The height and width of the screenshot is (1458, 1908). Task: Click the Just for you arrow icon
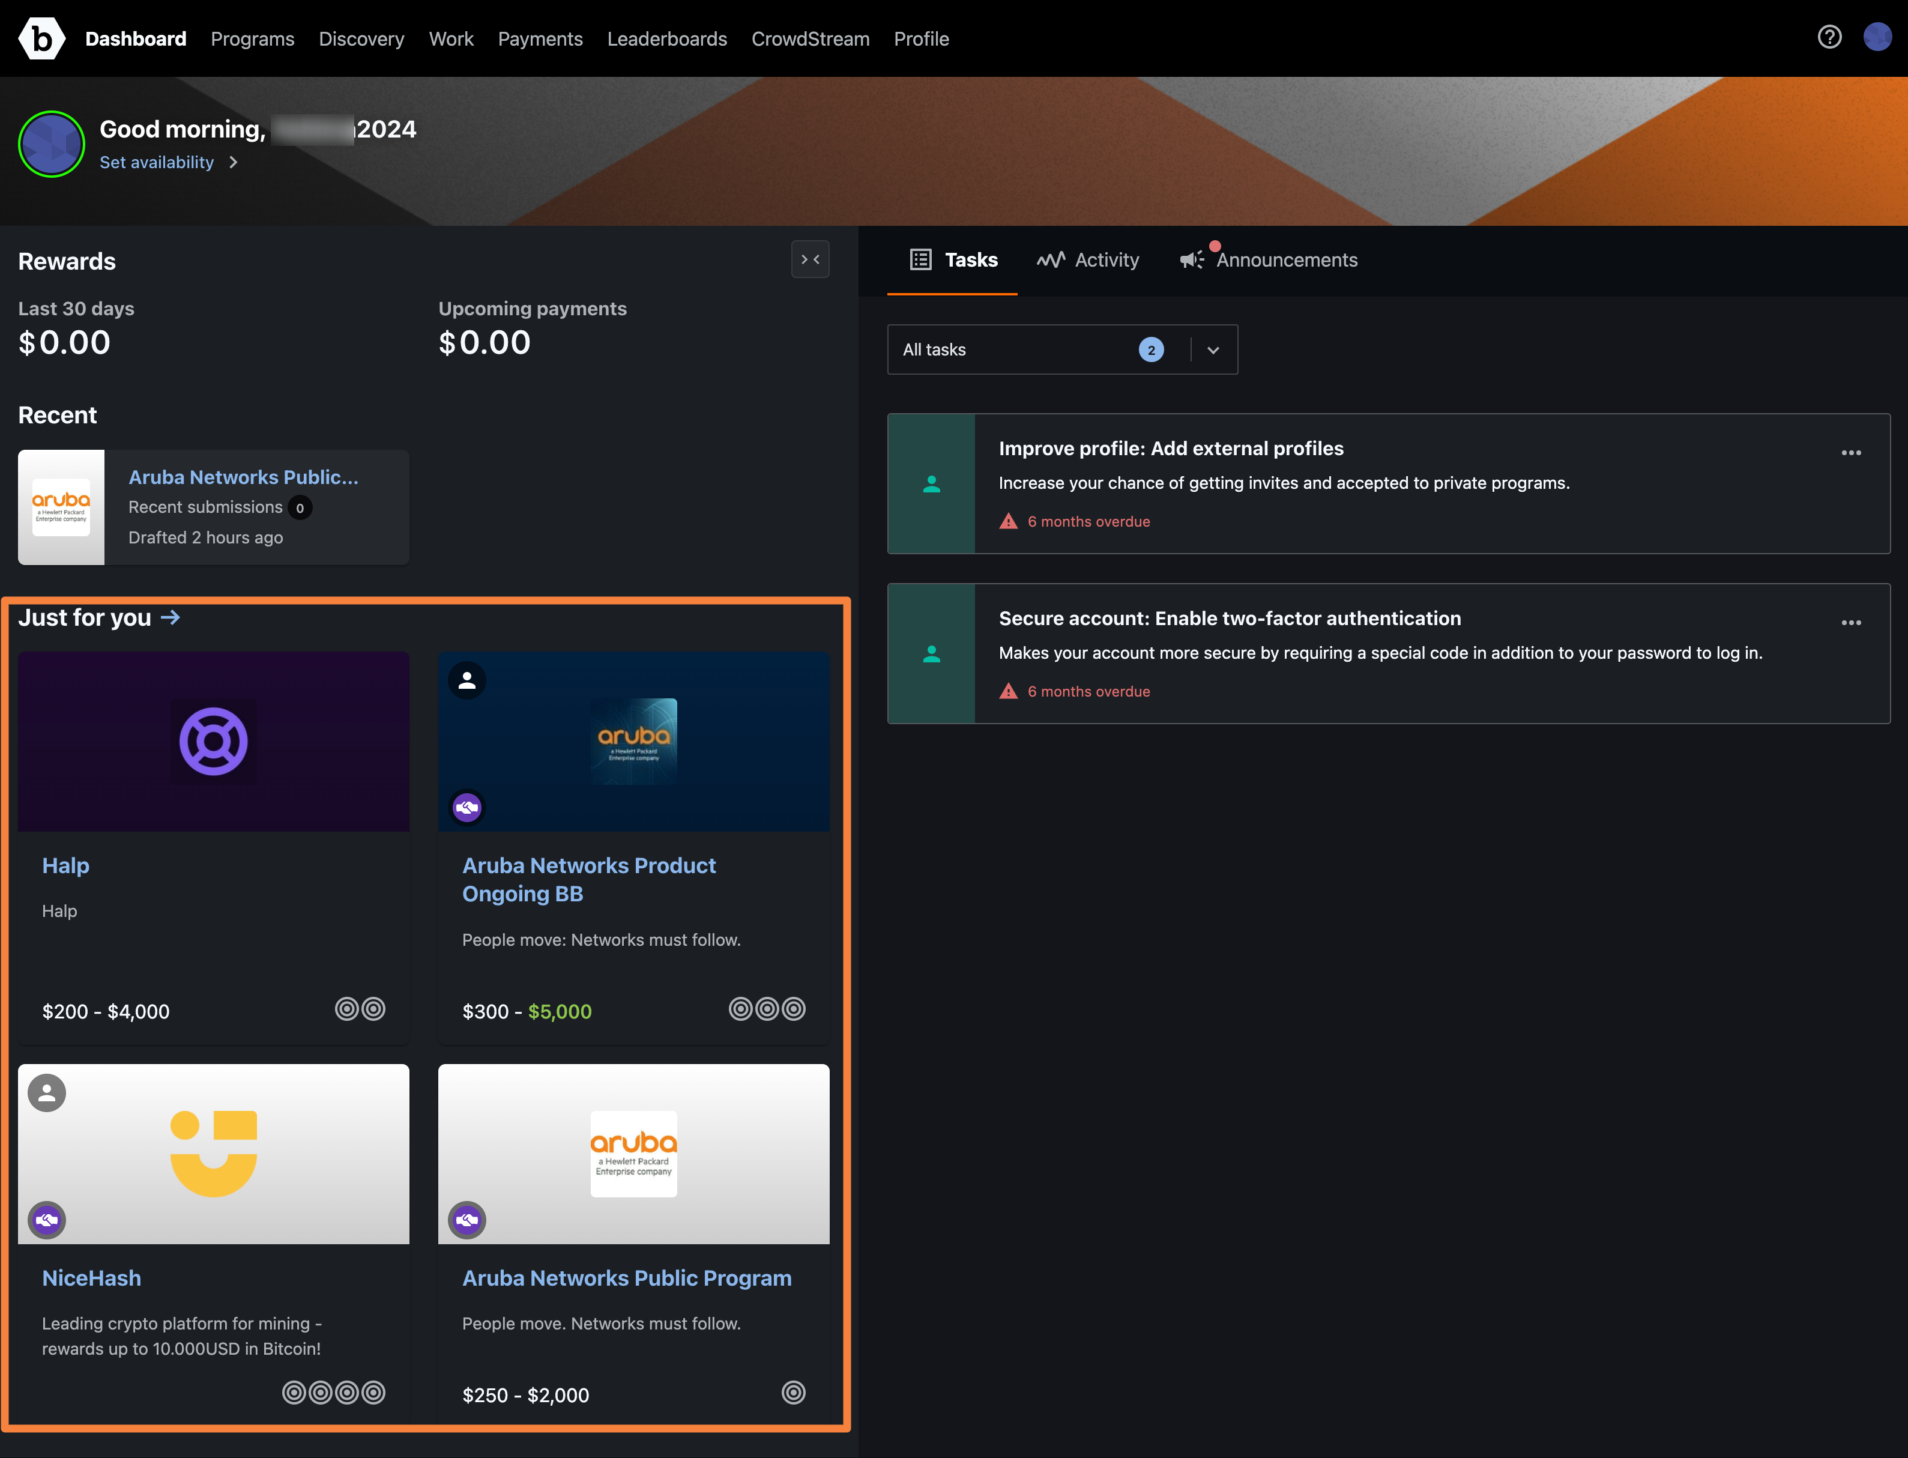coord(170,617)
